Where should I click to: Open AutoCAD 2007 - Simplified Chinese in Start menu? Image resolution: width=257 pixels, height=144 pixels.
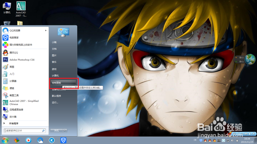[25, 102]
